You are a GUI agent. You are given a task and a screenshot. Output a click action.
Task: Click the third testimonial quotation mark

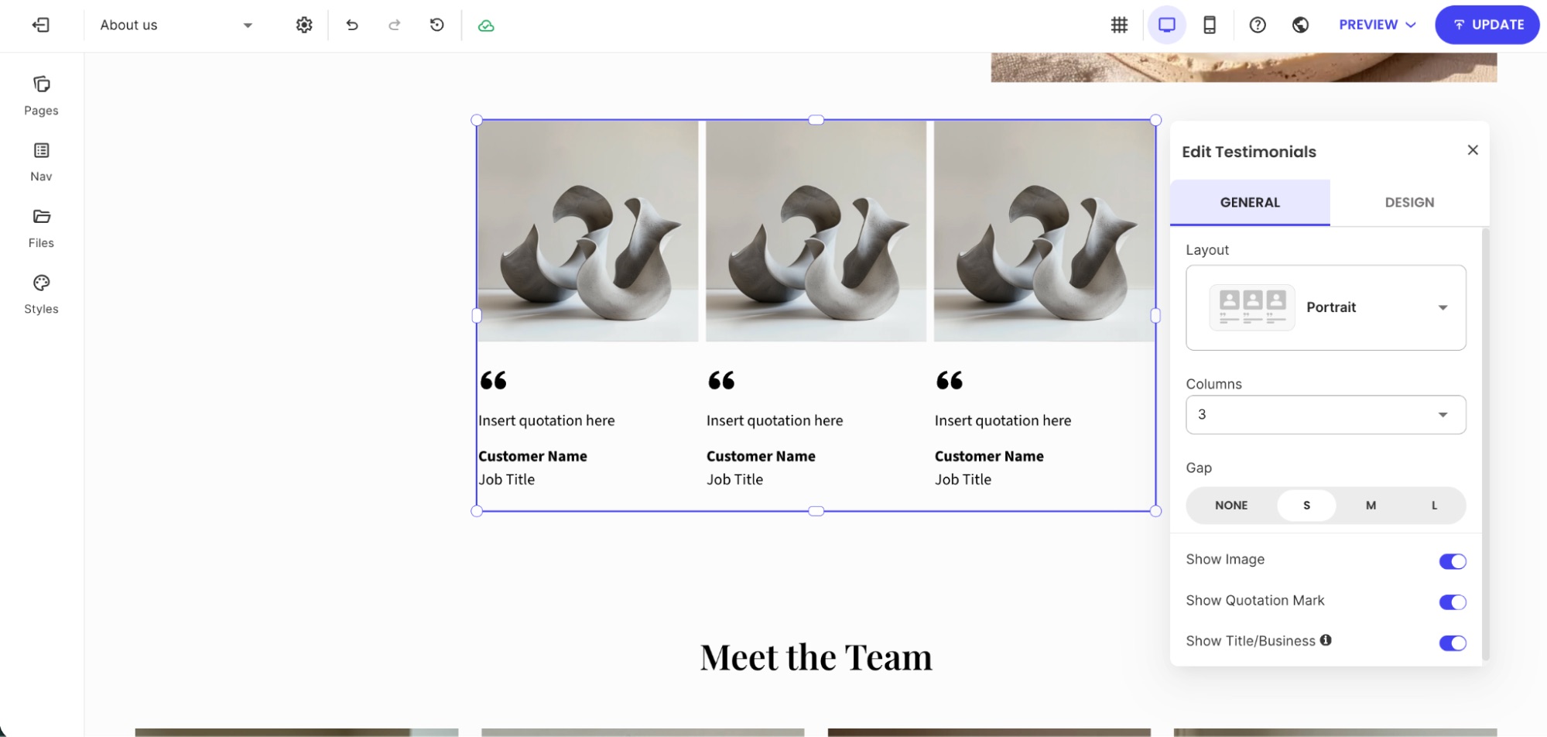pos(950,380)
